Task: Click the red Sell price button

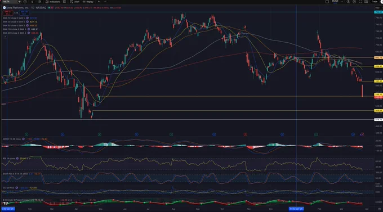Action: click(8, 13)
